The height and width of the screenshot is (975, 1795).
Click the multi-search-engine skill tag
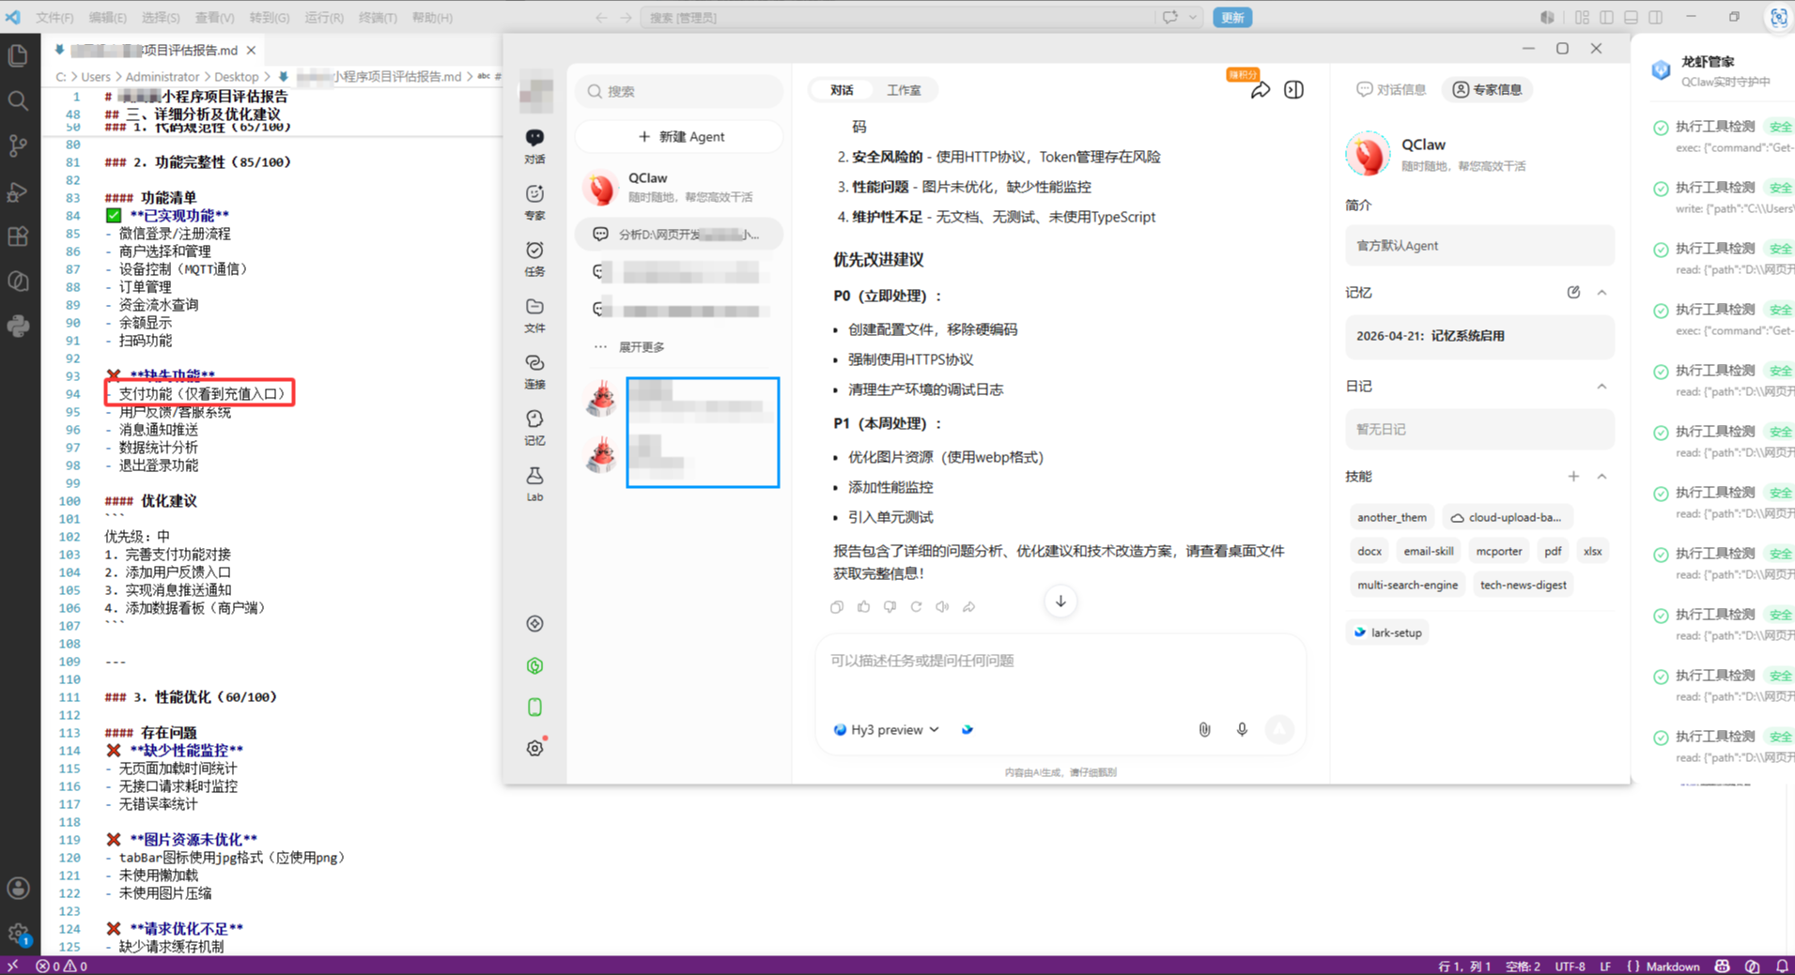[1407, 585]
